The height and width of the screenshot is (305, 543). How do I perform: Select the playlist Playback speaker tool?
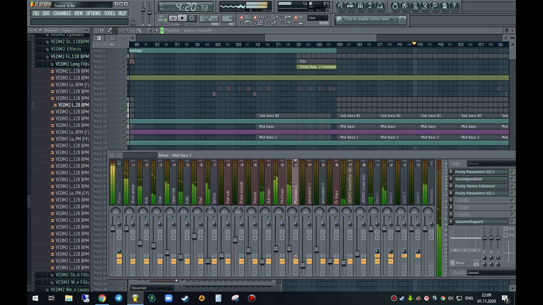tap(156, 30)
